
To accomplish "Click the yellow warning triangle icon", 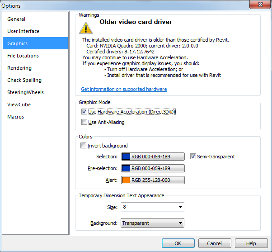I will coord(86,28).
